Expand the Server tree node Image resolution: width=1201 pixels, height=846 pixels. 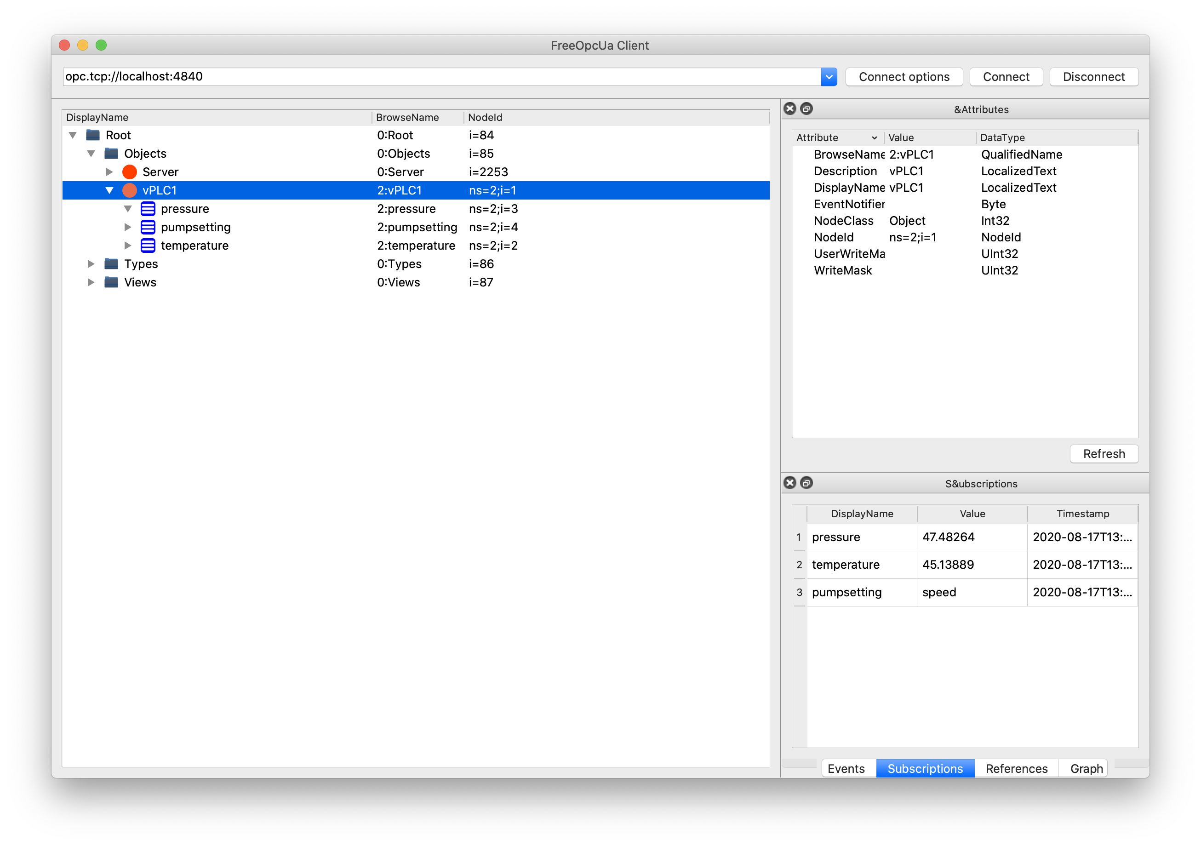[109, 172]
